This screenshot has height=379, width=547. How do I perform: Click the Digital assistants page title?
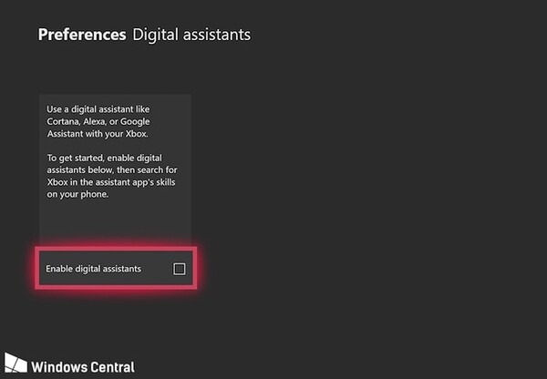(x=191, y=36)
